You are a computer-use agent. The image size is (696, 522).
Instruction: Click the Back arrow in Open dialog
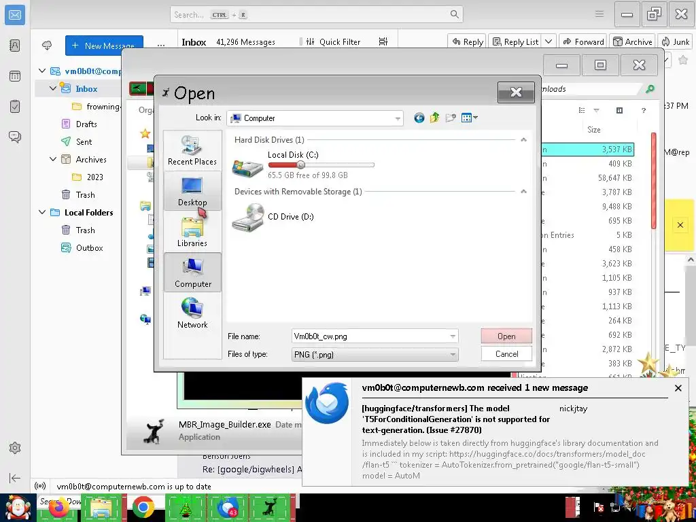[419, 118]
